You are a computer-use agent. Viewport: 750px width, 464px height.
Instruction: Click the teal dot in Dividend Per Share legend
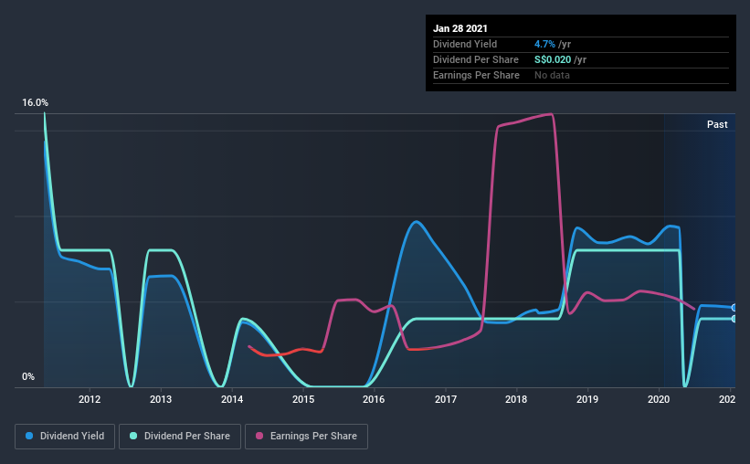(x=133, y=436)
